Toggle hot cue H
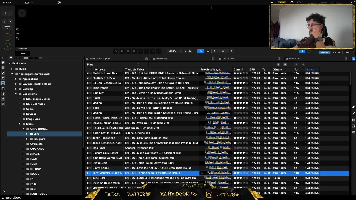The width and height of the screenshot is (356, 200). pos(159,51)
